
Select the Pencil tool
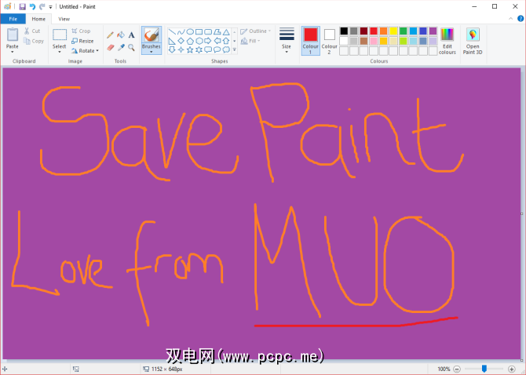point(110,35)
